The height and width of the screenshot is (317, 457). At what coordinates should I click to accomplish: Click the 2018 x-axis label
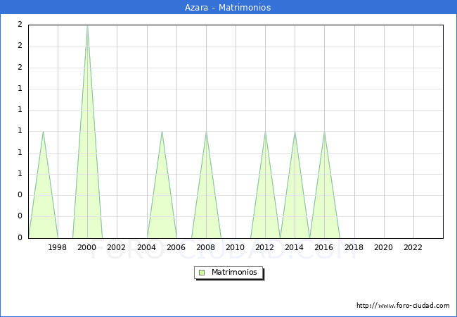click(x=354, y=247)
